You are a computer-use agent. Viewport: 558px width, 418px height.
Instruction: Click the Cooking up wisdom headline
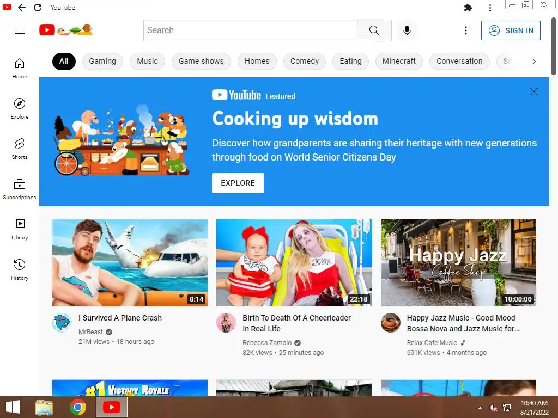295,118
